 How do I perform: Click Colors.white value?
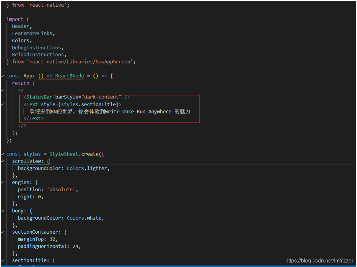84,218
